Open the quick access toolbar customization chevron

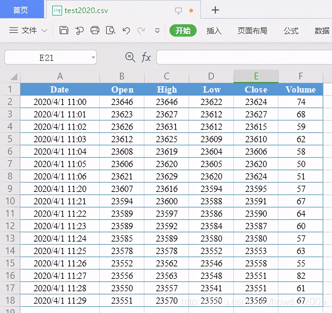[x=157, y=31]
